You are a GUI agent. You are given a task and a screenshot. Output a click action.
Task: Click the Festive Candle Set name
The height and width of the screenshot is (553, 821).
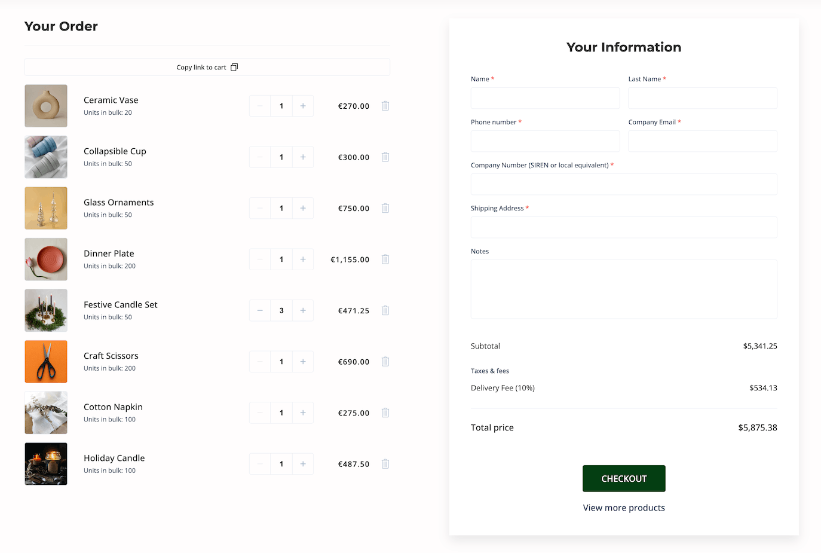(x=121, y=304)
